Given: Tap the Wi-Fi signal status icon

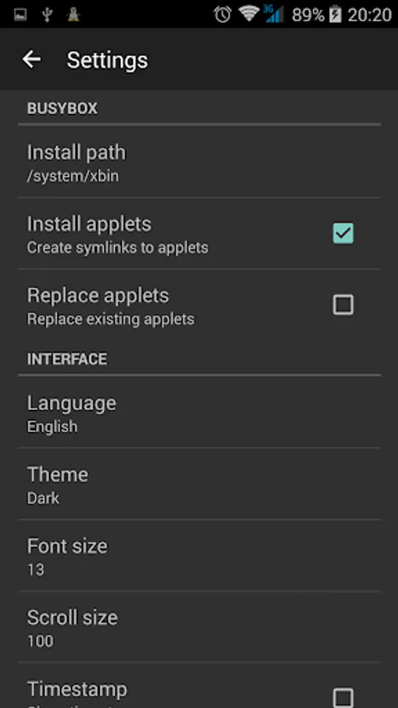Looking at the screenshot, I should click(249, 14).
